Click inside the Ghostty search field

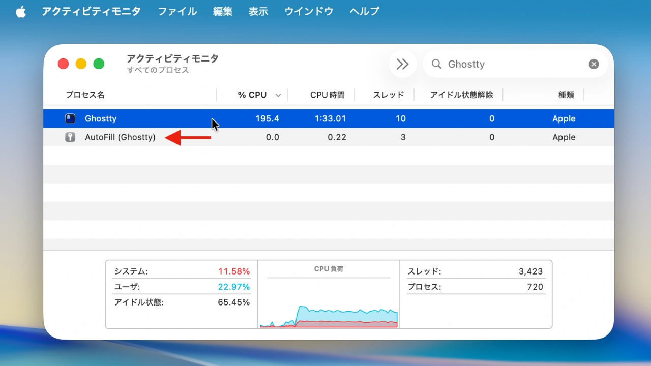(509, 64)
